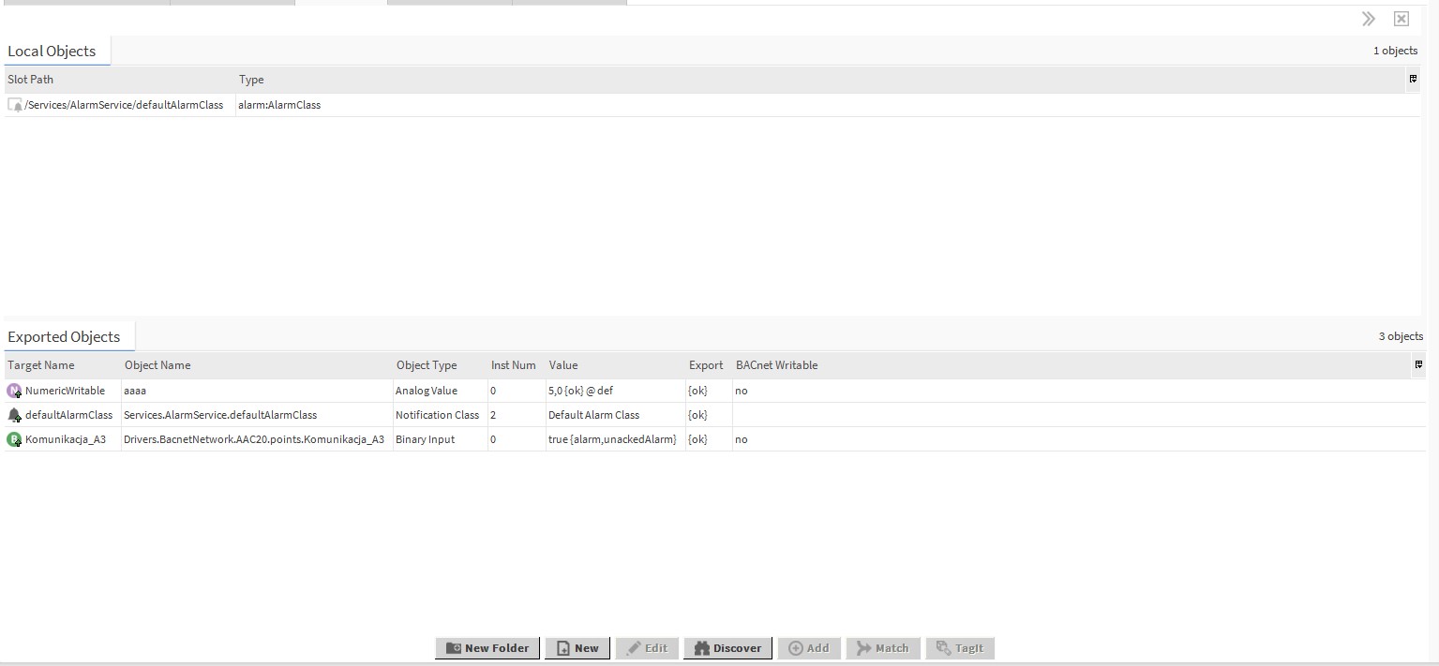Switch to the Exported Objects tab
The width and height of the screenshot is (1439, 666).
[x=64, y=336]
